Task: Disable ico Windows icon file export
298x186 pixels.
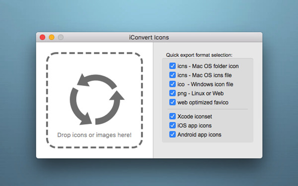Action: [x=172, y=84]
